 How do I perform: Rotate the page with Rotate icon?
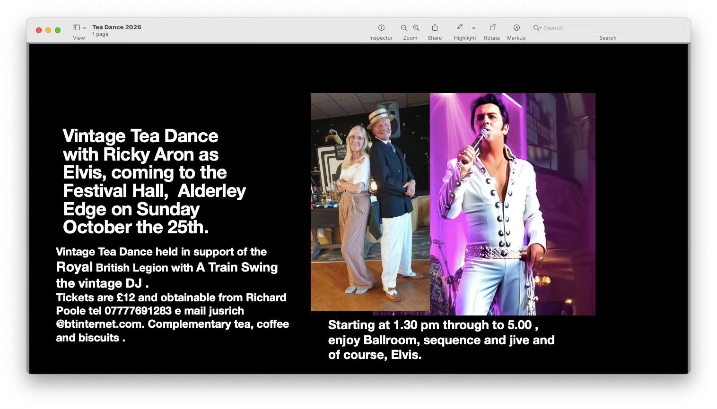[492, 27]
